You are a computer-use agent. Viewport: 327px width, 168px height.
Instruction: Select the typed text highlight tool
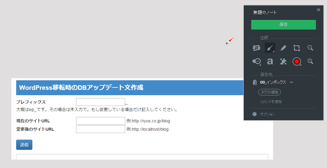(256, 48)
